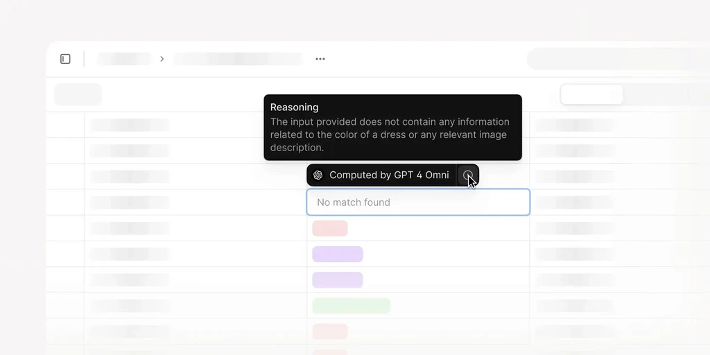Click the OpenAI logo in the tooltip
This screenshot has height=355, width=710.
(x=318, y=175)
